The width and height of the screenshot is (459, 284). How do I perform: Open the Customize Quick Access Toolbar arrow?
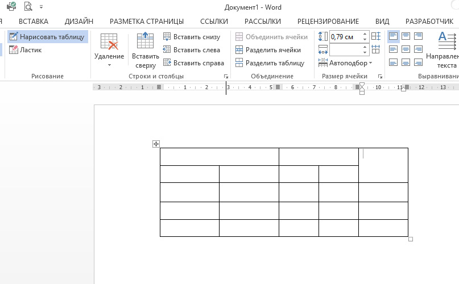coord(42,7)
